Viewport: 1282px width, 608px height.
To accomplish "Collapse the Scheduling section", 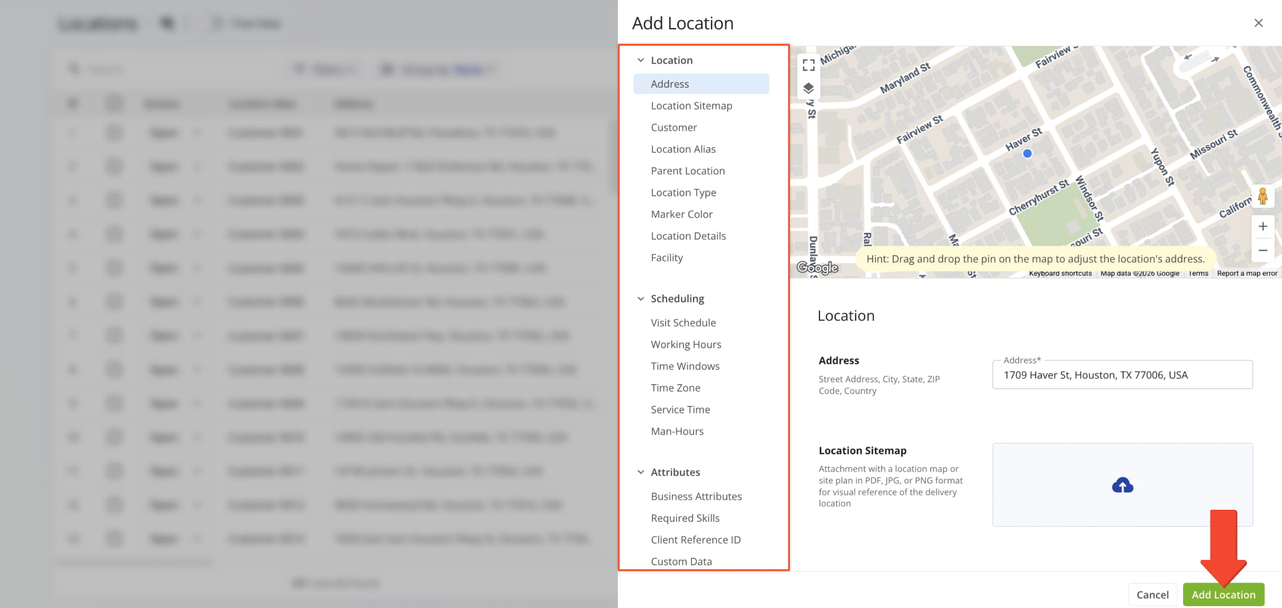I will [640, 299].
